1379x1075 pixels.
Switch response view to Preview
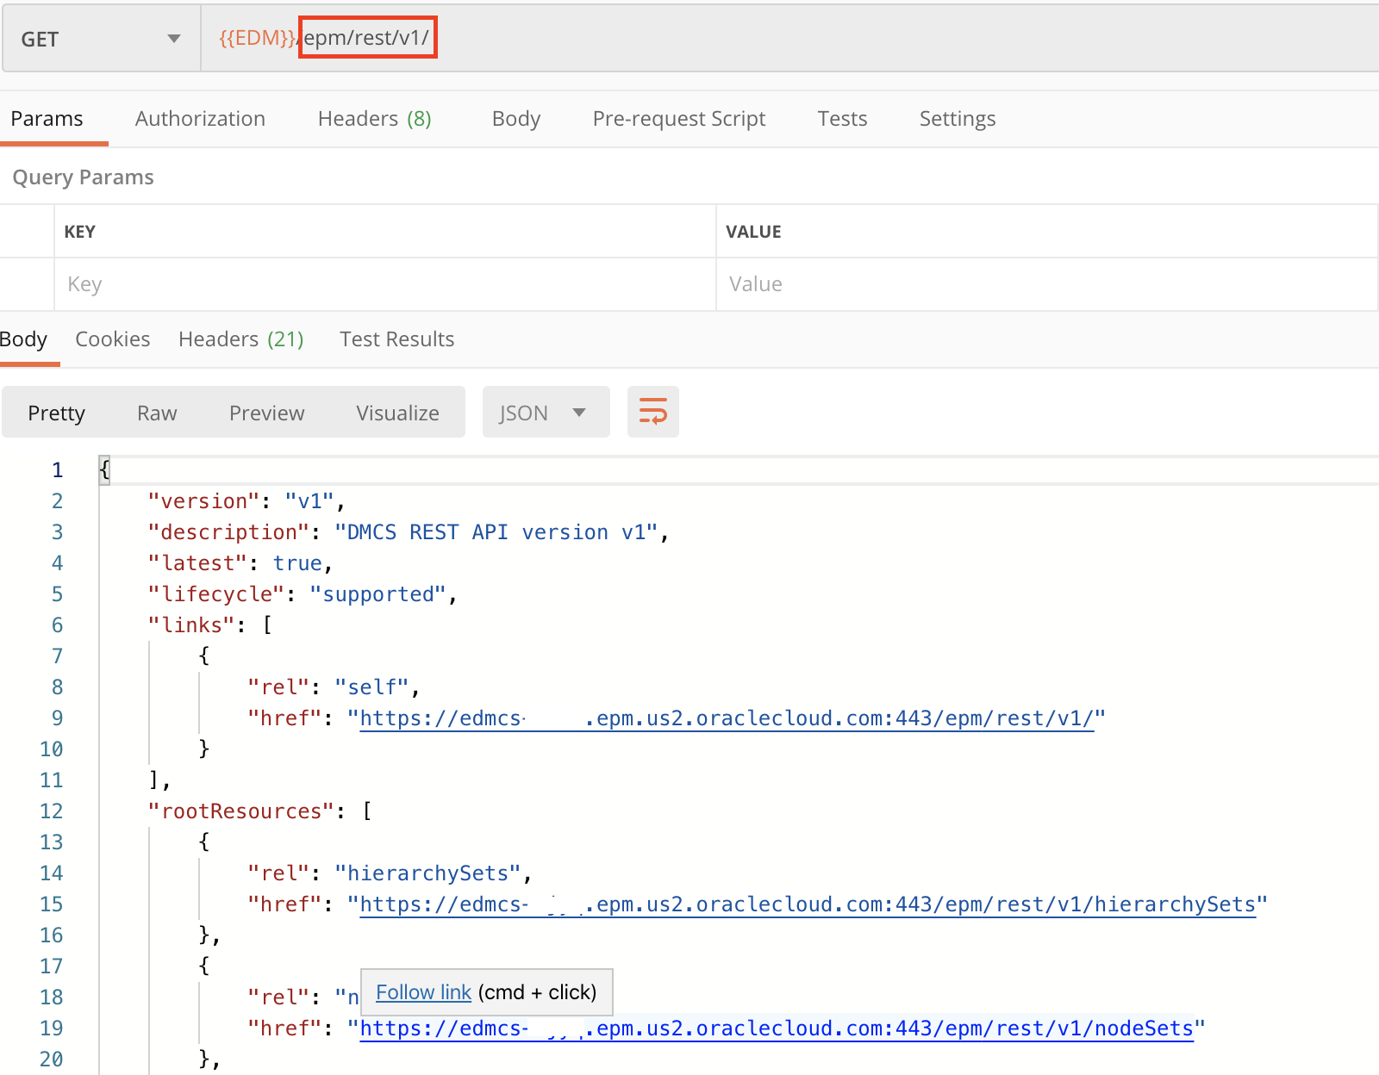[266, 413]
